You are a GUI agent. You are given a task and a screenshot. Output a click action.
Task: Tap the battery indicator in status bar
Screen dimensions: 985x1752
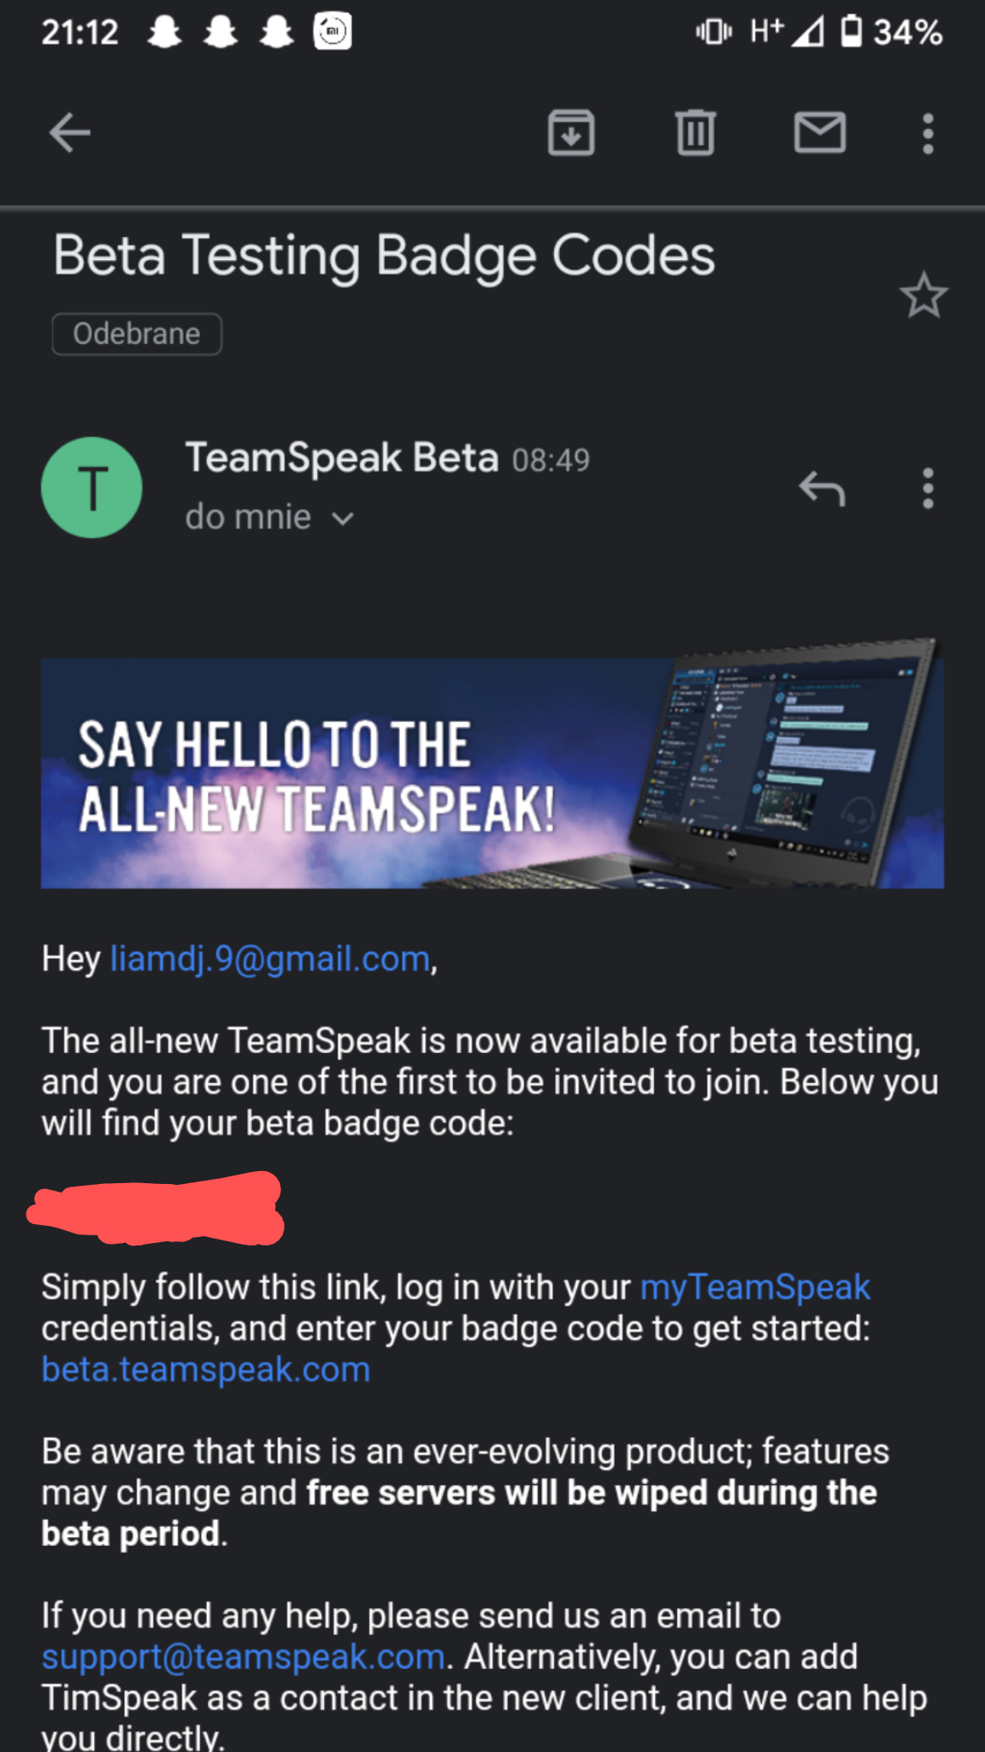click(851, 33)
